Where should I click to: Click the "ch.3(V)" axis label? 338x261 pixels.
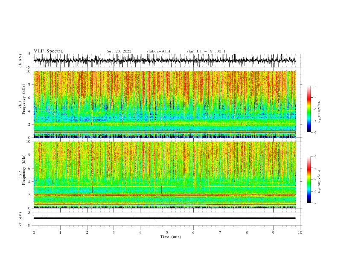click(x=20, y=219)
